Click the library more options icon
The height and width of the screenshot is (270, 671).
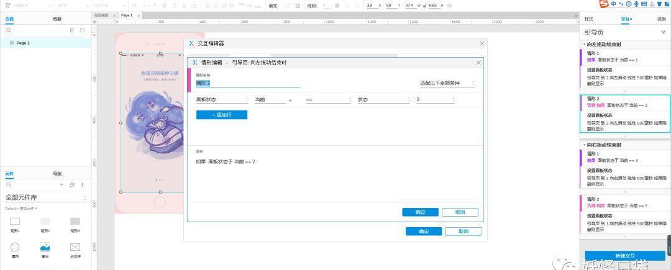point(82,185)
